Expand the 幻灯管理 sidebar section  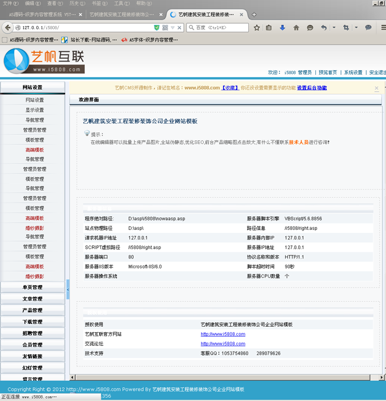(33, 368)
